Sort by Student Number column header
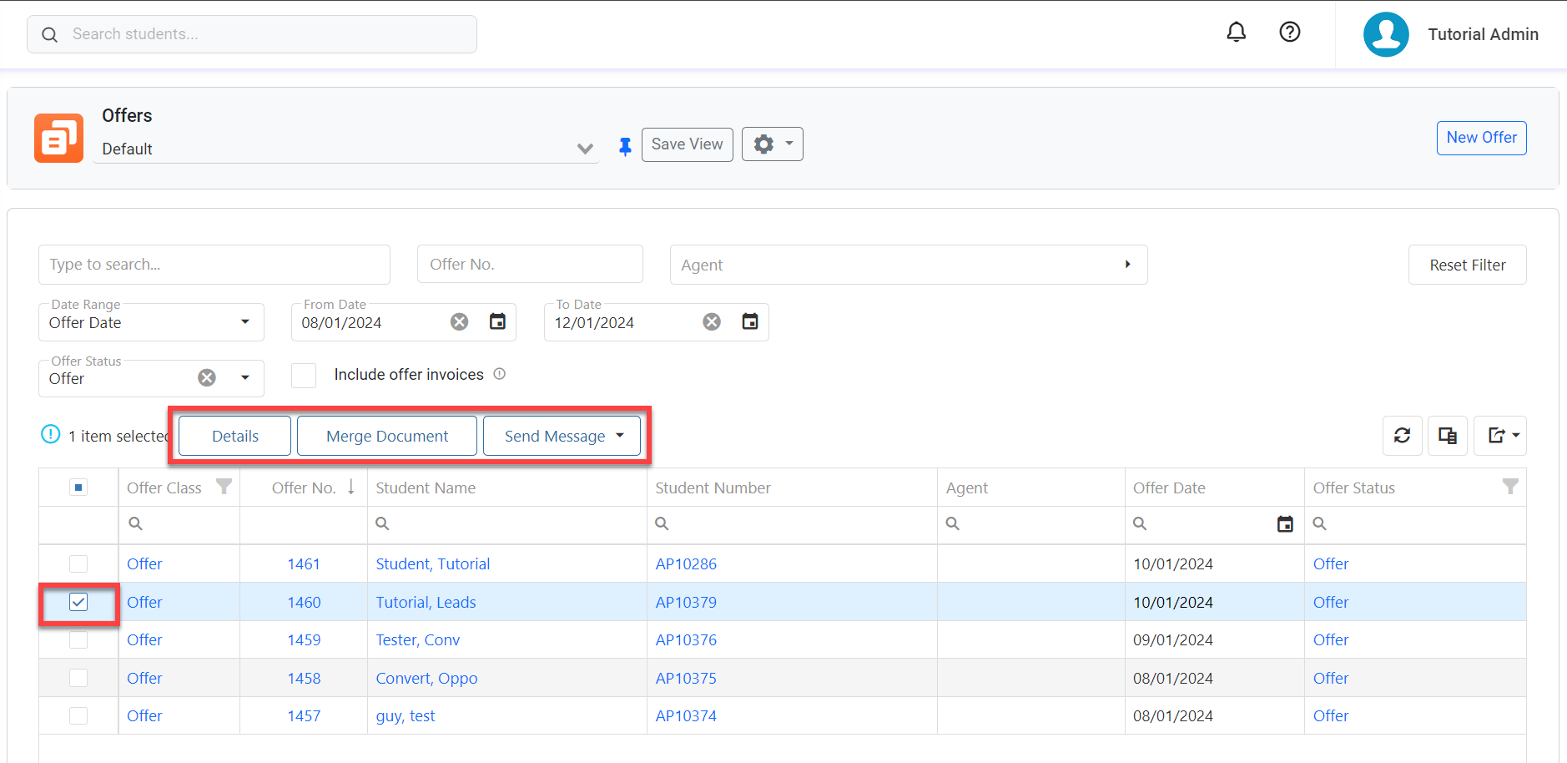The width and height of the screenshot is (1567, 763). pyautogui.click(x=713, y=488)
